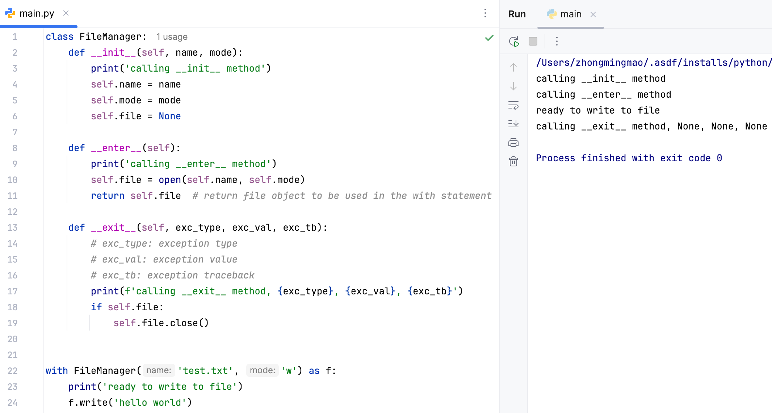
Task: Click the Run tool window label
Action: tap(517, 14)
